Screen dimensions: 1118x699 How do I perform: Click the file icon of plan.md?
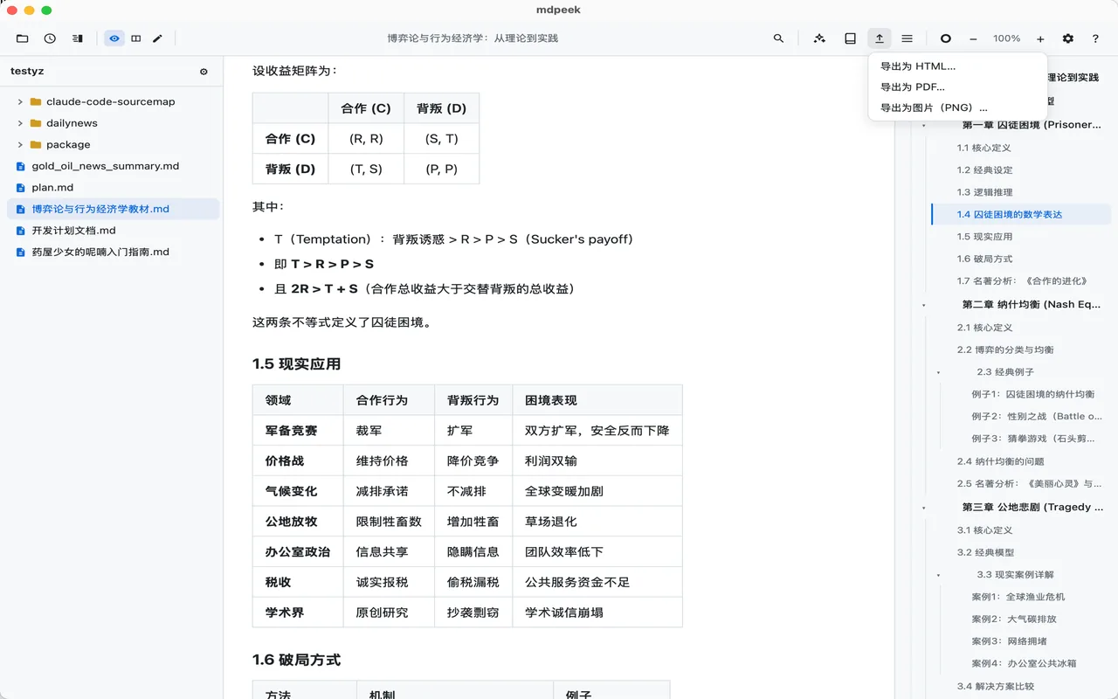[x=22, y=187]
